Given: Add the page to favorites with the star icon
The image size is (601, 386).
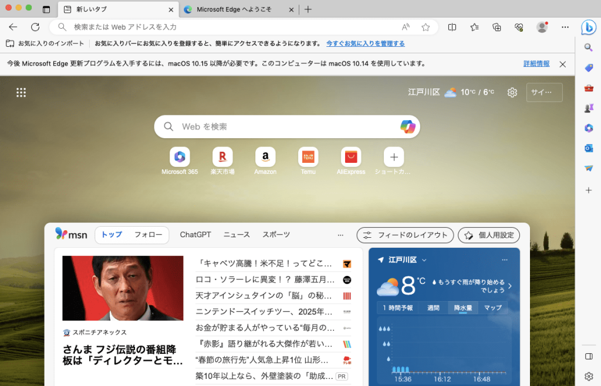Looking at the screenshot, I should tap(426, 27).
